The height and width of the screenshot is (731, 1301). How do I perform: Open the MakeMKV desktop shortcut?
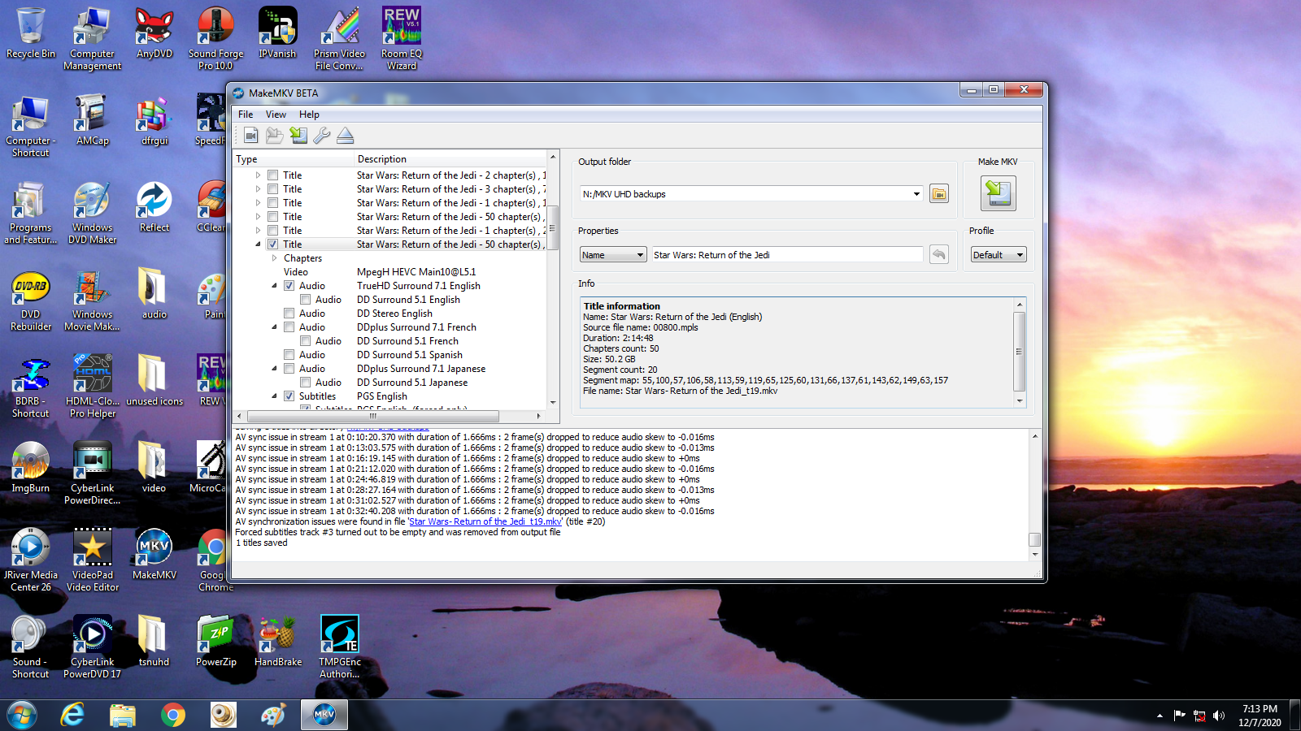[x=154, y=555]
